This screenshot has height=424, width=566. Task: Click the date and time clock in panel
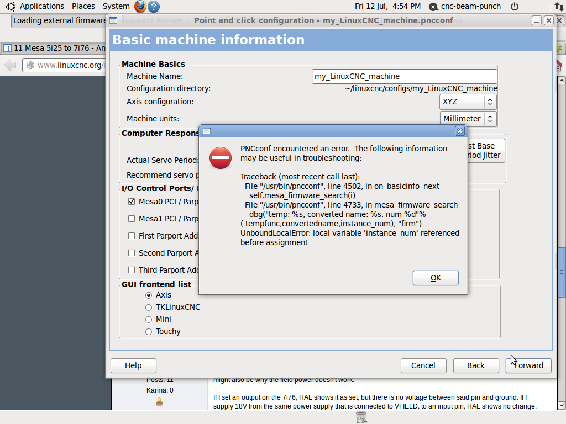coord(387,6)
